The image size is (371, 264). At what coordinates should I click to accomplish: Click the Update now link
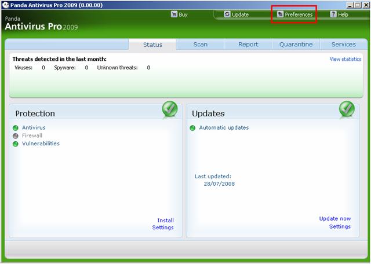(x=334, y=219)
